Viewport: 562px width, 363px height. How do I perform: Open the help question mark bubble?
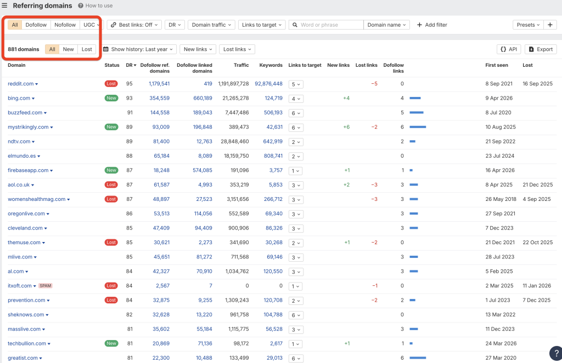pyautogui.click(x=555, y=353)
